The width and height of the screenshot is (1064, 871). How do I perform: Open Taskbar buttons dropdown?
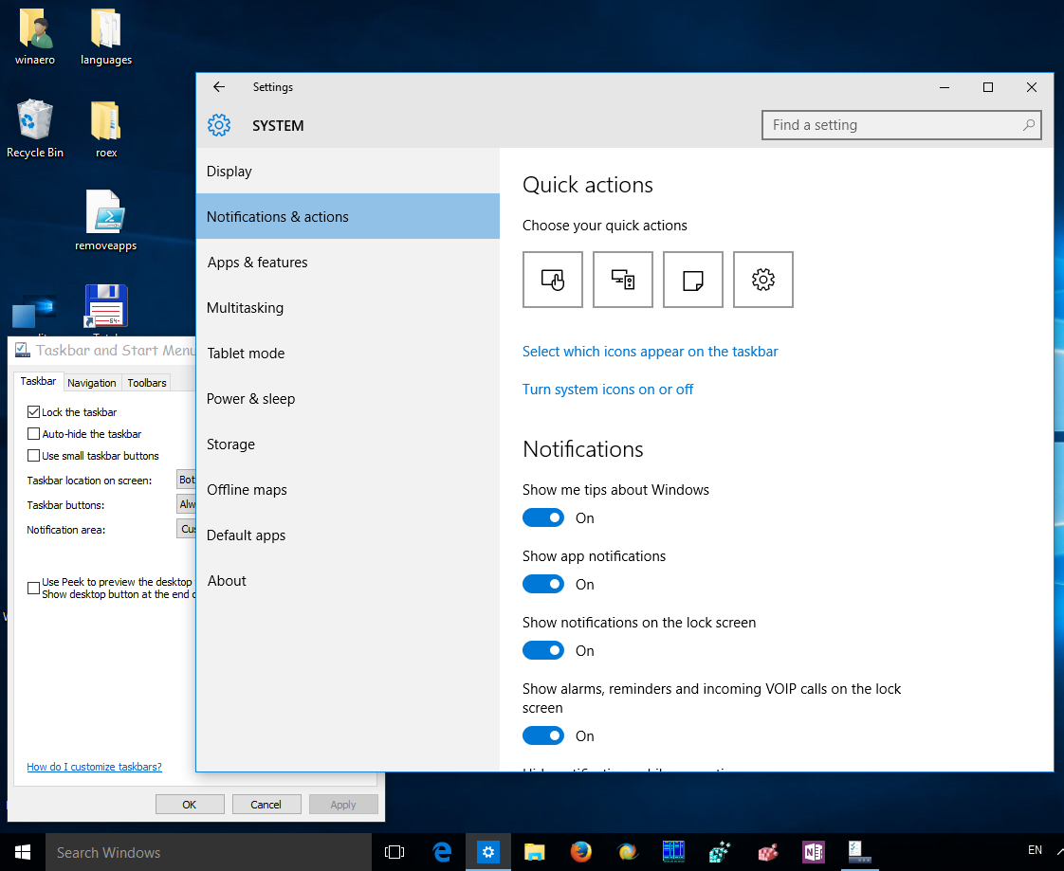tap(186, 504)
